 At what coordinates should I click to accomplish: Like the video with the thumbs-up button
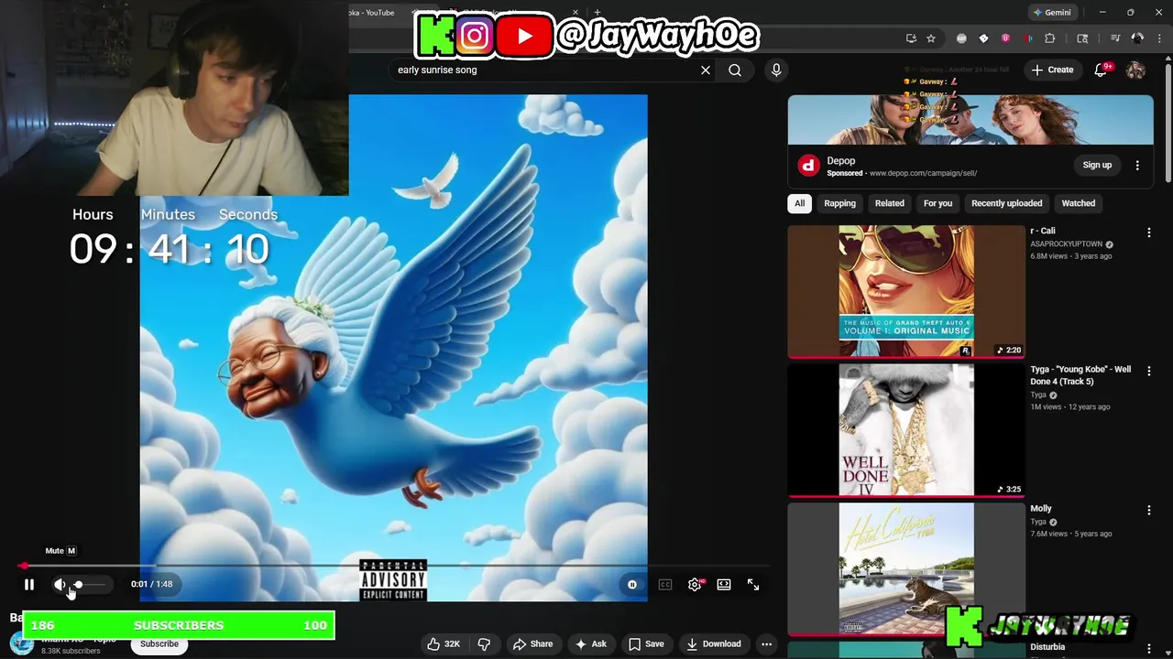point(444,643)
